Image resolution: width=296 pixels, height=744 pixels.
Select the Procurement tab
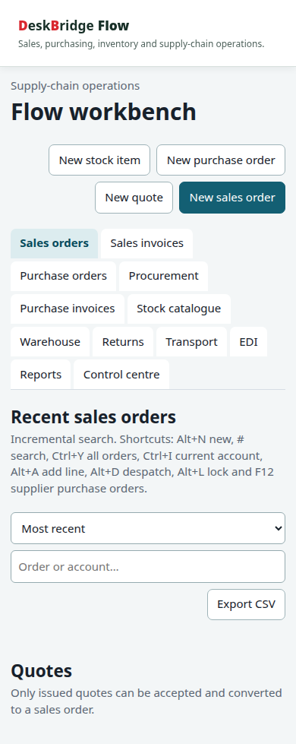163,276
